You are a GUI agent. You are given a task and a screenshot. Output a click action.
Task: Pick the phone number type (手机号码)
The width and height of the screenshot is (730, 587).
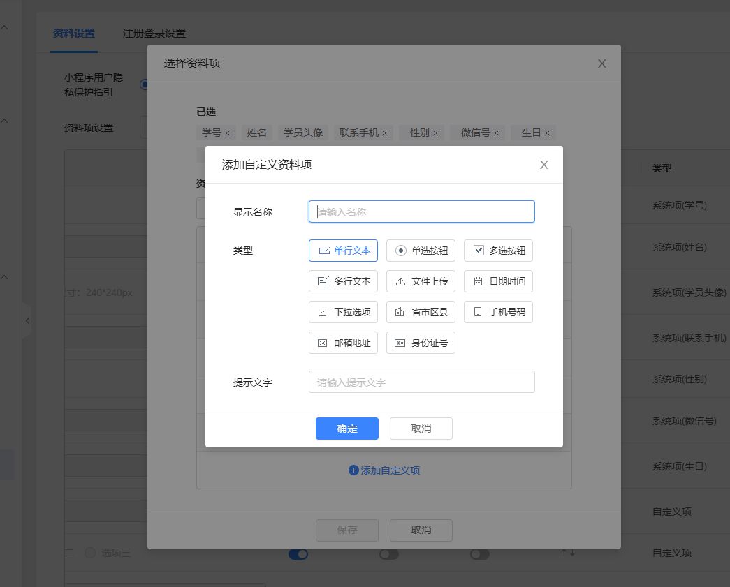pos(498,312)
